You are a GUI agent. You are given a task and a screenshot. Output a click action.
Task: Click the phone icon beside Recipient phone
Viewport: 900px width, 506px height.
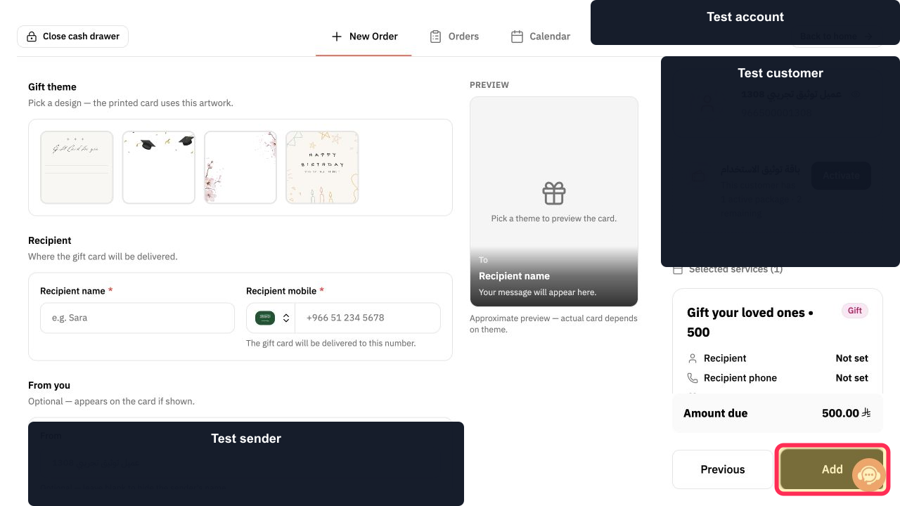[693, 378]
